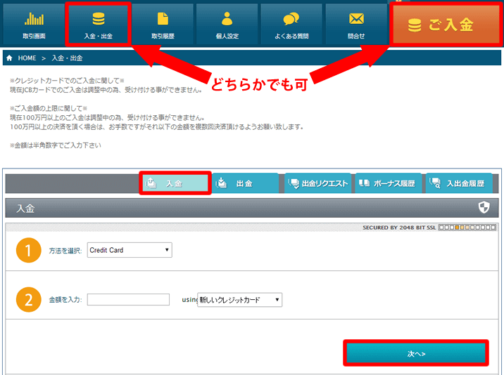This screenshot has width=504, height=375.
Task: Click the SECURED BY 2048 BIT SSL text
Action: (399, 228)
